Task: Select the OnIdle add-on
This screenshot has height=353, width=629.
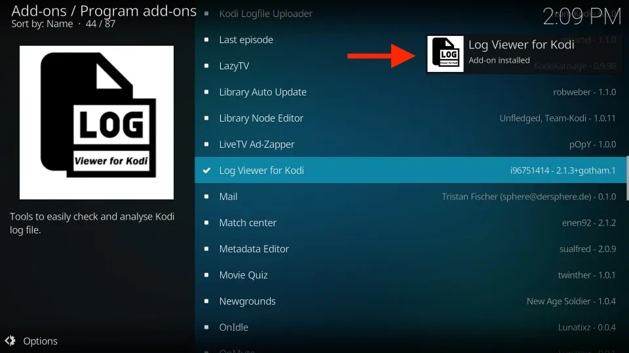Action: (411, 327)
